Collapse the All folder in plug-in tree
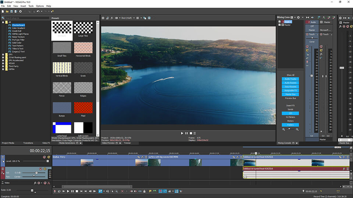Screen dimensions: 353x198 click(3, 22)
